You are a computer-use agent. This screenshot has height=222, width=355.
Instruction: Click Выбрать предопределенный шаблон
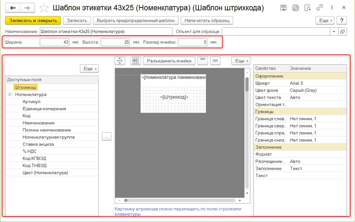[136, 20]
